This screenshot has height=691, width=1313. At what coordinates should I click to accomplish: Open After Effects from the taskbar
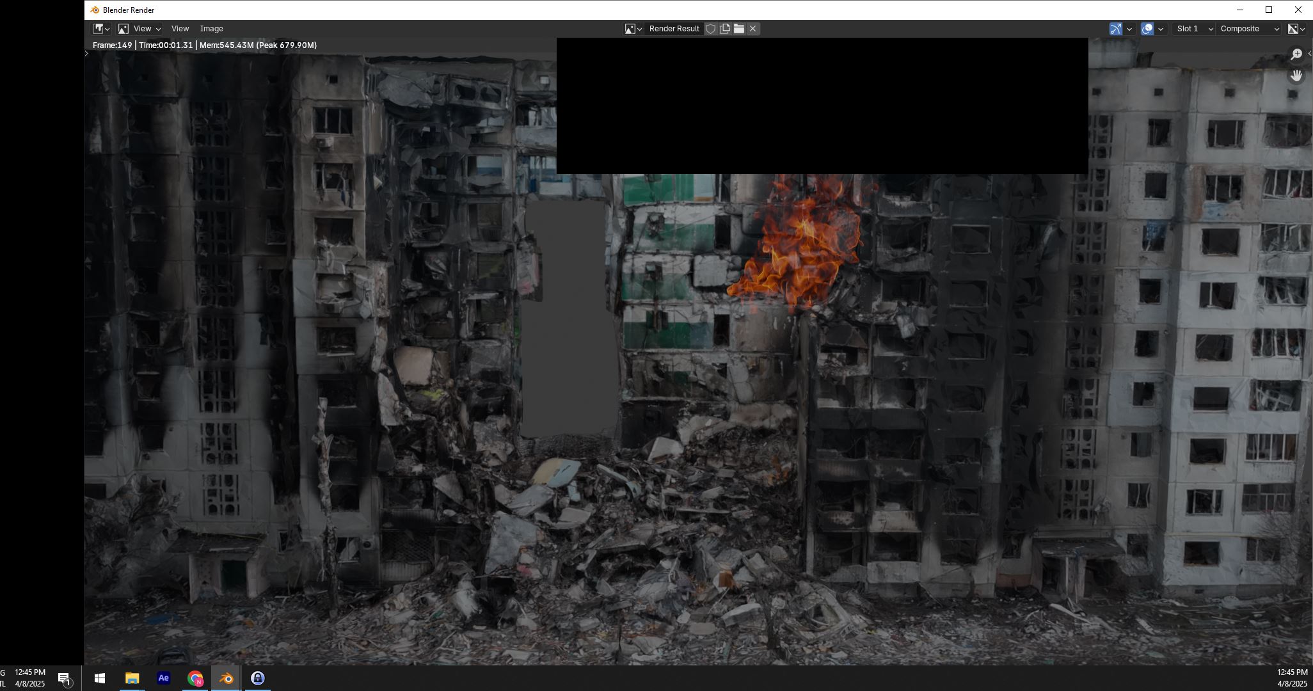click(x=164, y=678)
